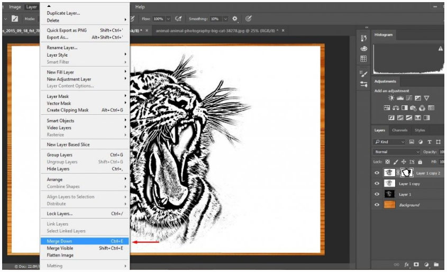Add a Hue/Saturation adjustment

[387, 108]
